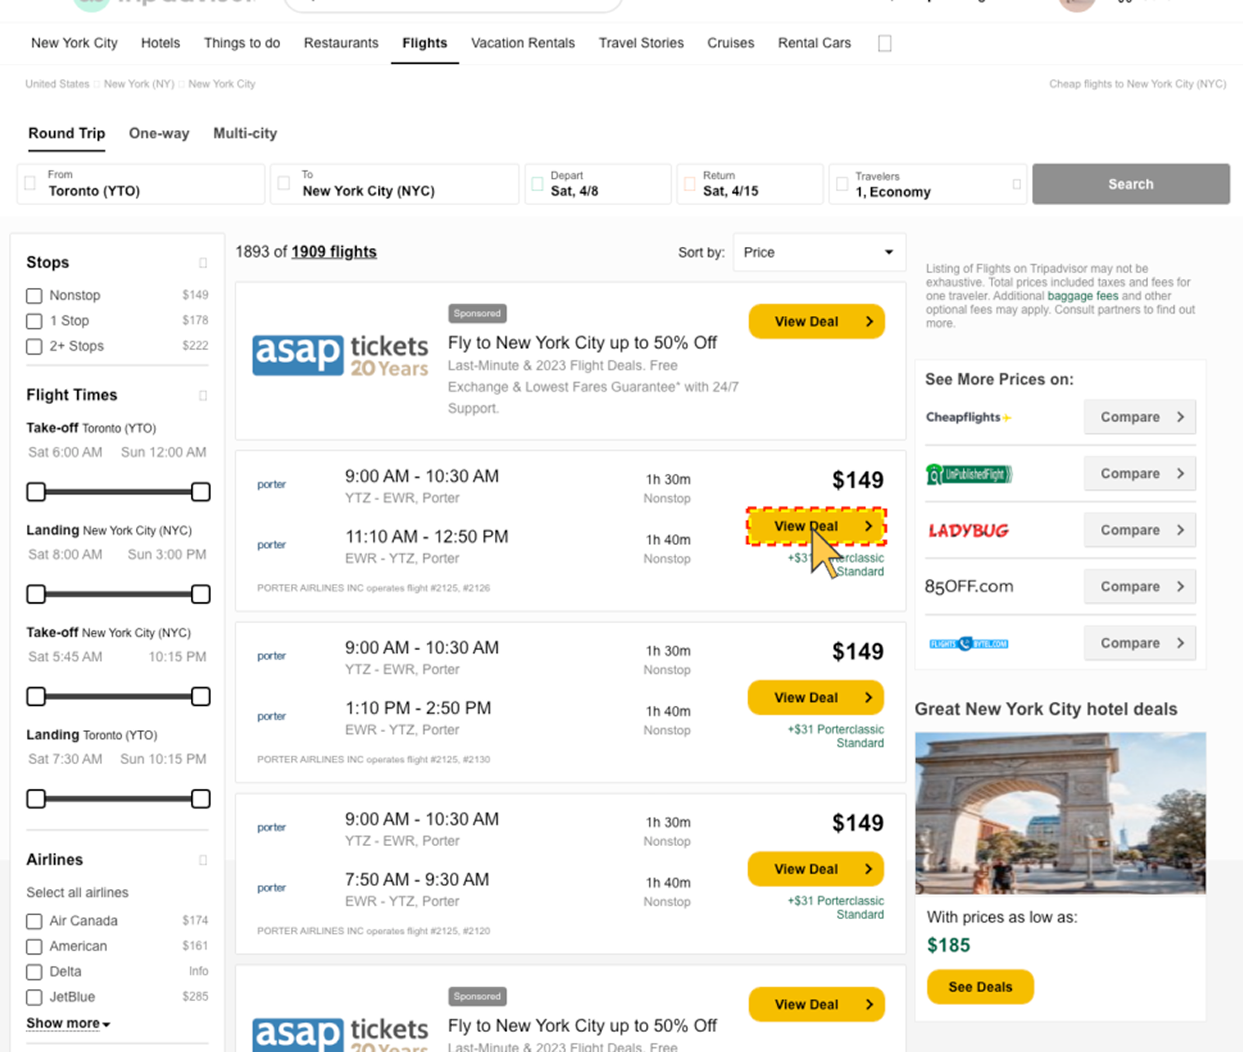Click porter logo beside 7:50 AM return flight

point(271,888)
